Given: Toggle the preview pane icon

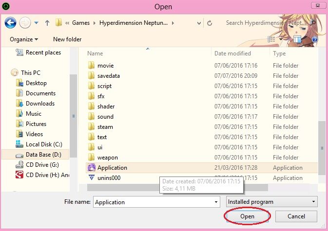Looking at the screenshot, I should coord(297,39).
